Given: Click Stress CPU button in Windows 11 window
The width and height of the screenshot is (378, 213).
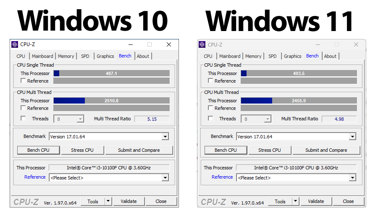Looking at the screenshot, I should [x=270, y=150].
